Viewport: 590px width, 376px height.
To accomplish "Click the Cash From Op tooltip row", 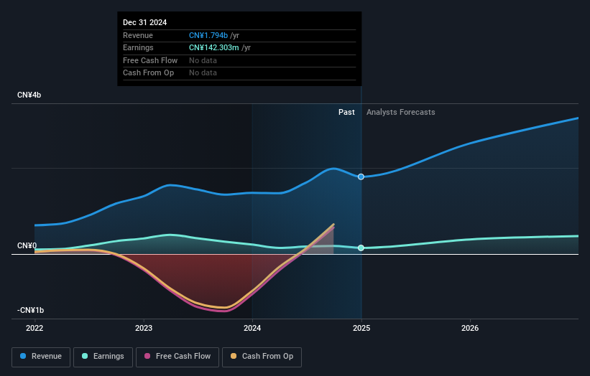I will pyautogui.click(x=239, y=73).
